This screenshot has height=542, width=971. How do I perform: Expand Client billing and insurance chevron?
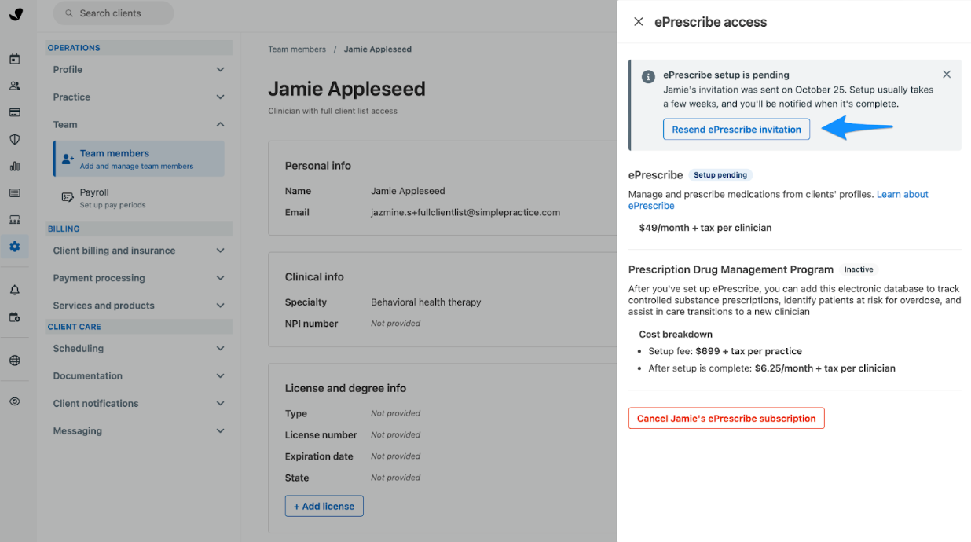(220, 251)
